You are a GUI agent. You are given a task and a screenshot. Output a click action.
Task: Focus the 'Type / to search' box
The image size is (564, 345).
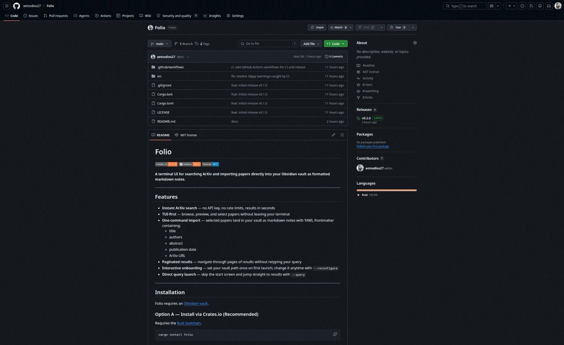pos(464,6)
